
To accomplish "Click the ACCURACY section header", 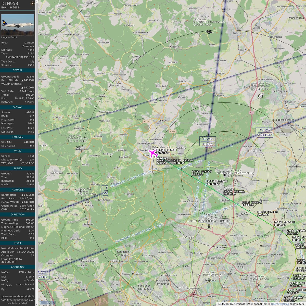I will (18, 267).
